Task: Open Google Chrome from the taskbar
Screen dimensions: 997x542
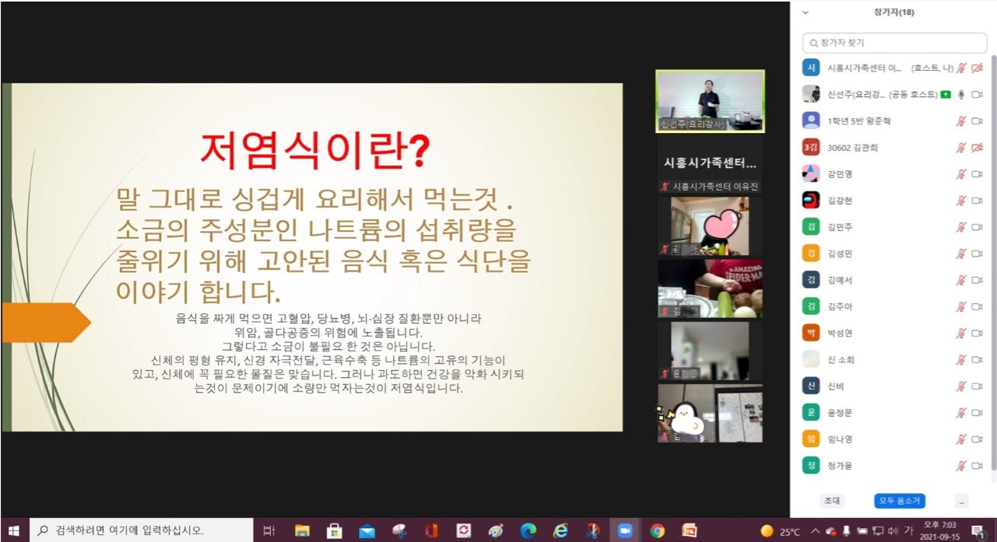Action: (658, 530)
